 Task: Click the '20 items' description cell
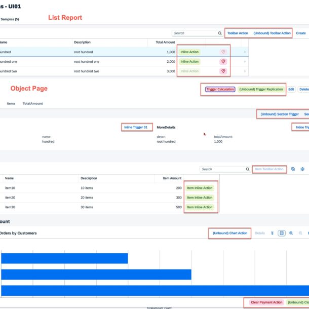(87, 198)
